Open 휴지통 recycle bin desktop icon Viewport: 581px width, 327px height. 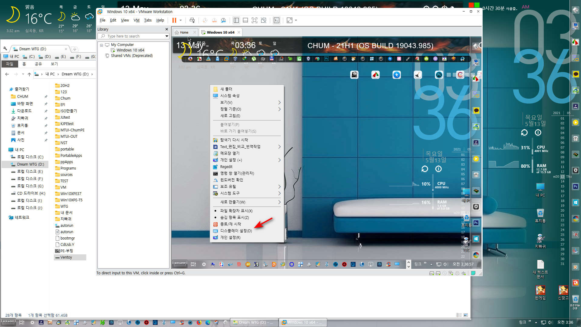pos(540,216)
